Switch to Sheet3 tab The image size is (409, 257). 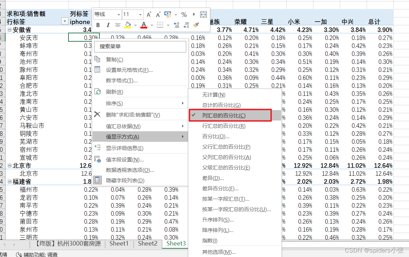tap(176, 243)
